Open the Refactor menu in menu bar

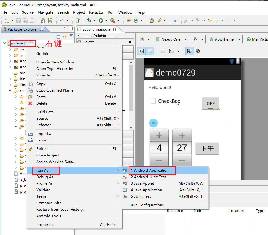click(96, 12)
